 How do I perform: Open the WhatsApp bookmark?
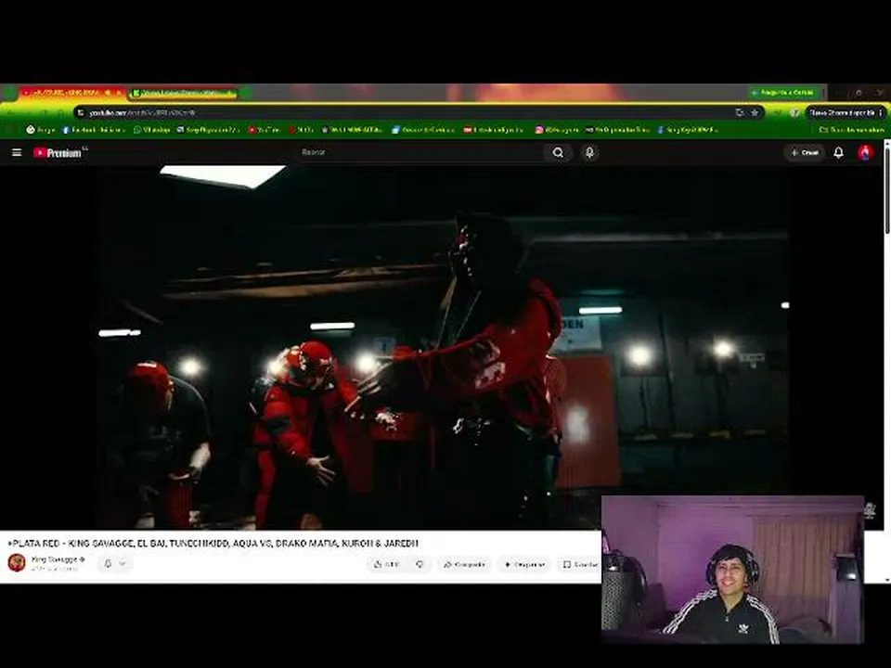coord(151,130)
